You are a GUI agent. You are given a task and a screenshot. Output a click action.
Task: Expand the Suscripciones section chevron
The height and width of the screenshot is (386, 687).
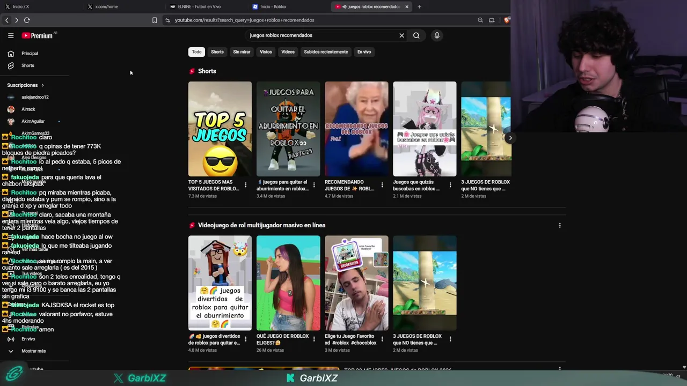click(42, 85)
